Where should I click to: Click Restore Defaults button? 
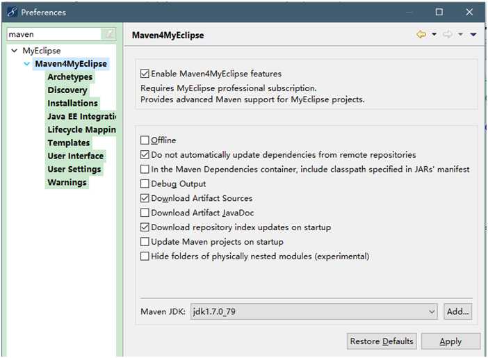(382, 341)
